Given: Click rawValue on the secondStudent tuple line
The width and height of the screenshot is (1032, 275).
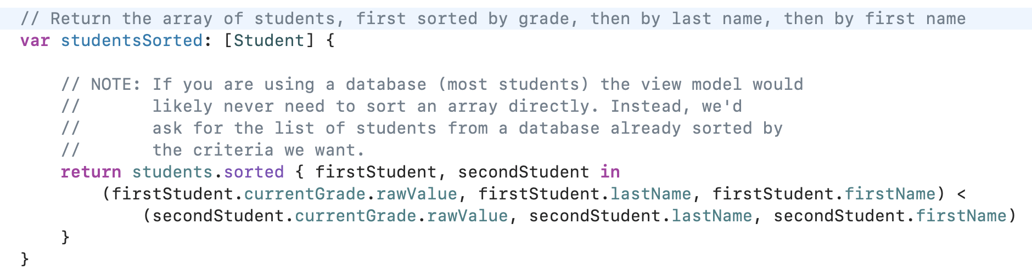Looking at the screenshot, I should point(467,216).
